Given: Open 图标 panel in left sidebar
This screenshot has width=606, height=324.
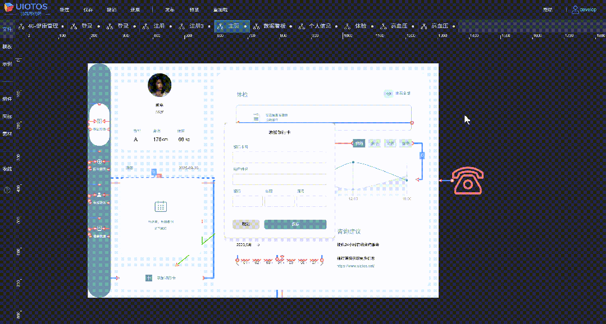Looking at the screenshot, I should (x=7, y=116).
